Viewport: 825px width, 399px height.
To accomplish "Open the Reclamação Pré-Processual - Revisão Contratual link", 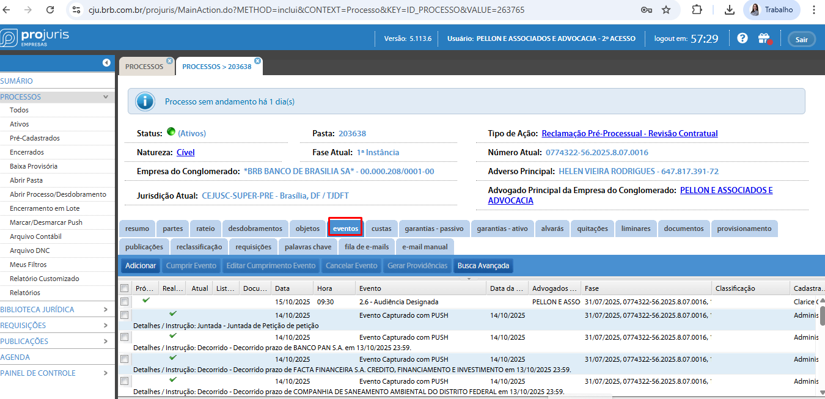I will 629,133.
